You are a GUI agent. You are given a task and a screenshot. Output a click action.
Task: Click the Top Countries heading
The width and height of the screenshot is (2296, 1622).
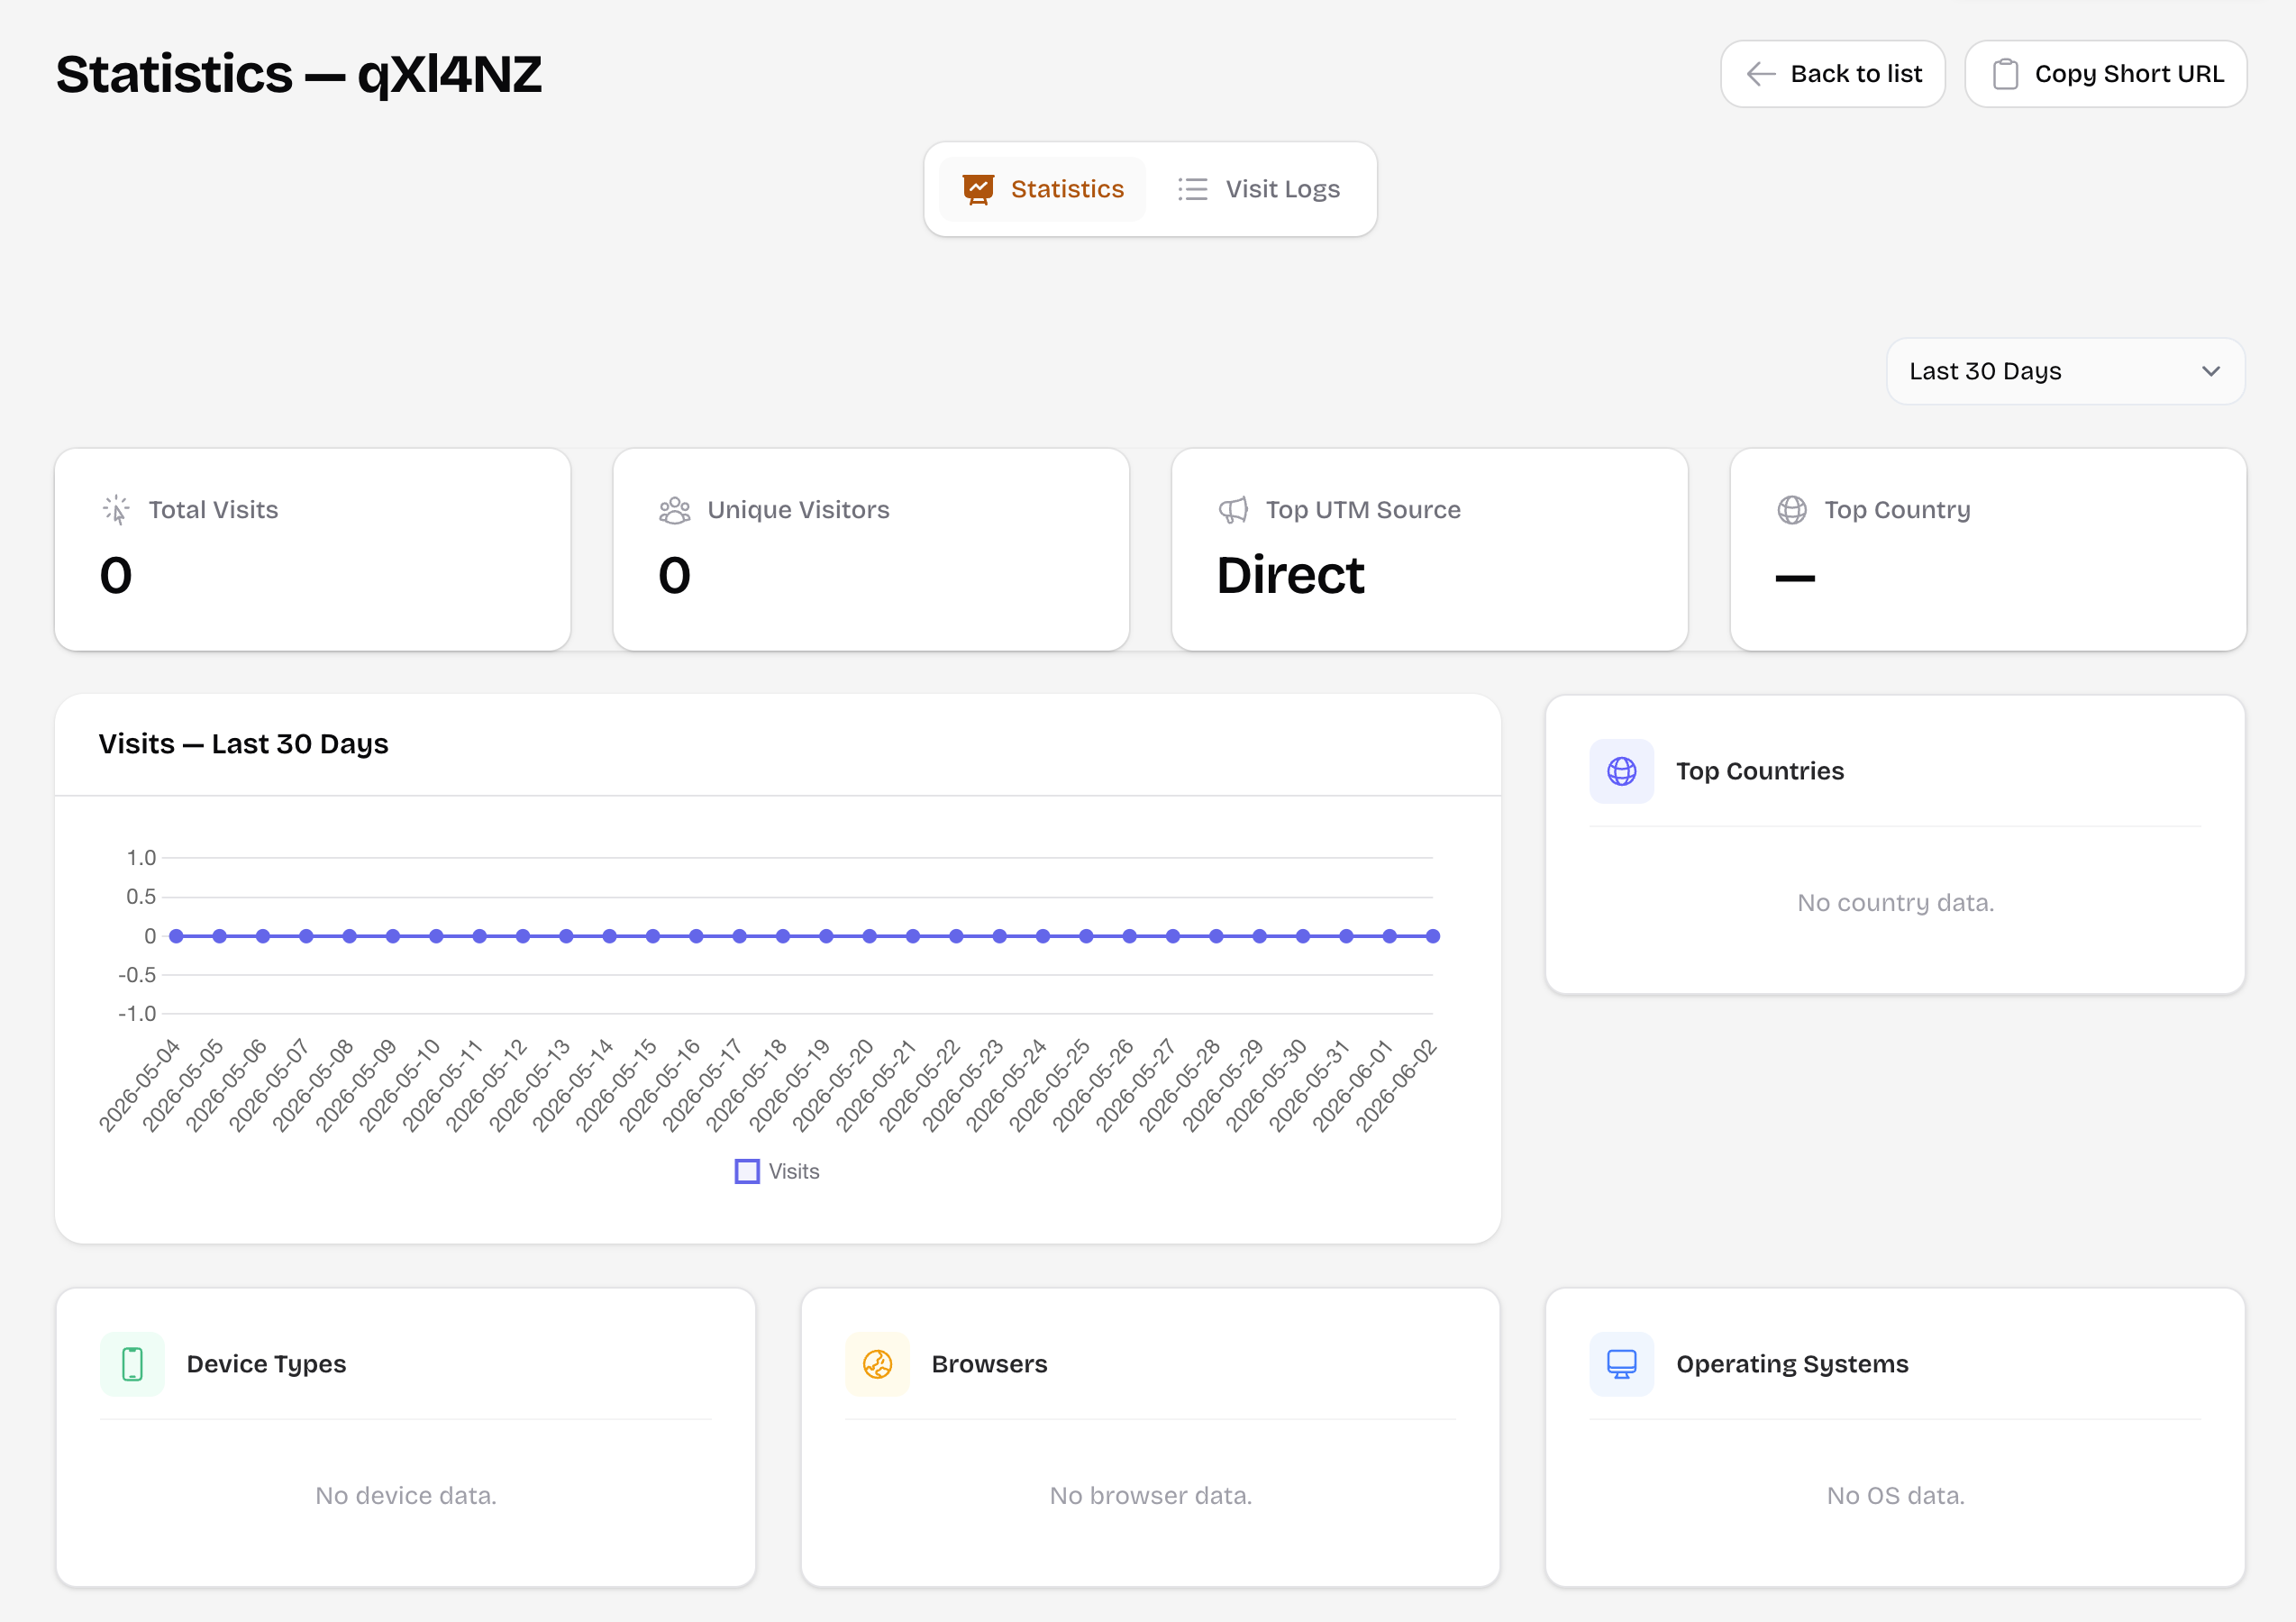pos(1760,771)
